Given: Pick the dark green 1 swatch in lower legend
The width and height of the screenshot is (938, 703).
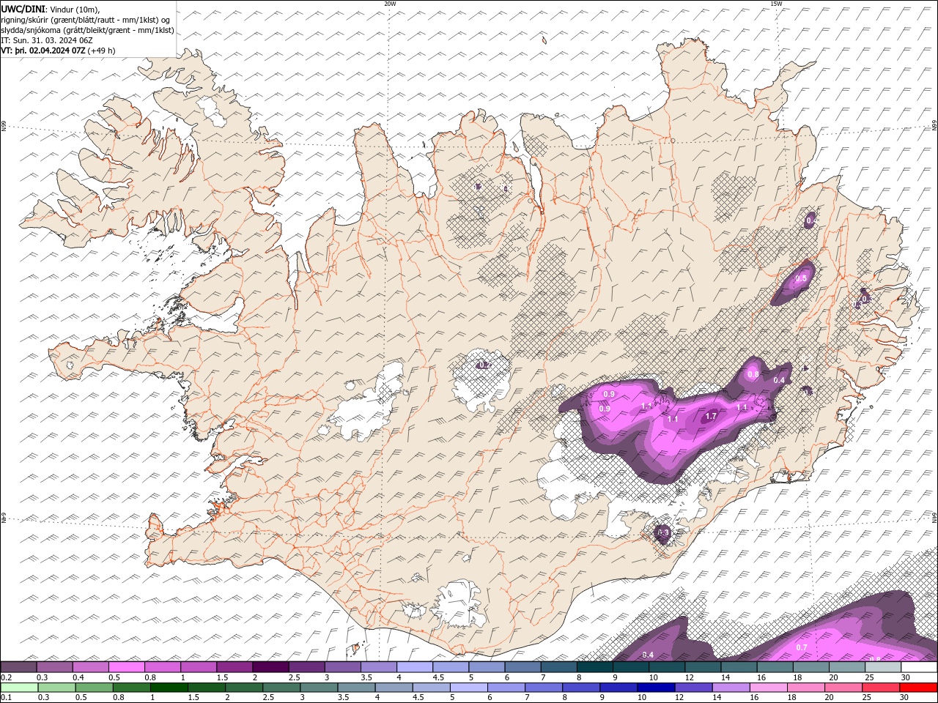Looking at the screenshot, I should click(x=169, y=688).
